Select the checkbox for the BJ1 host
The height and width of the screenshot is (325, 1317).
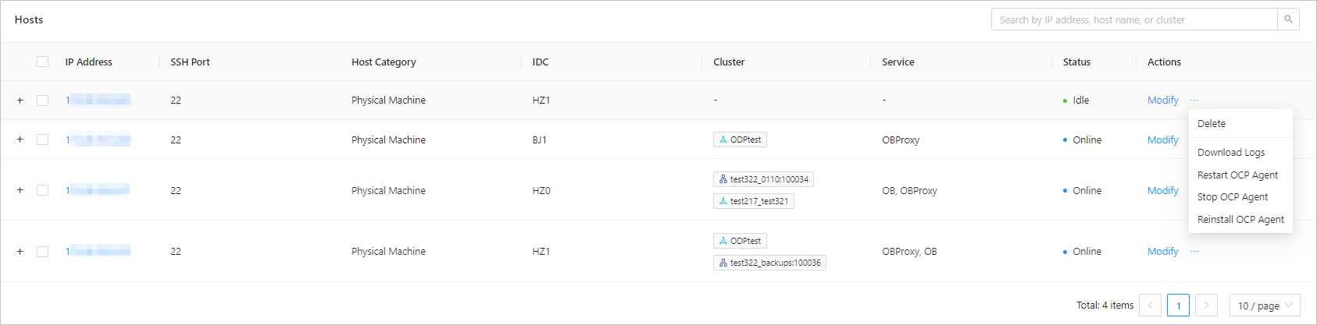[x=43, y=140]
